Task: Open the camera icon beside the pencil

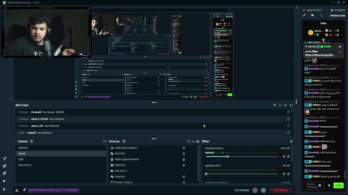Action: [x=313, y=15]
